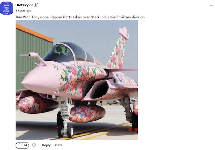The height and width of the screenshot is (150, 215).
Task: Open the Bretzky99 username profile link
Action: [24, 5]
